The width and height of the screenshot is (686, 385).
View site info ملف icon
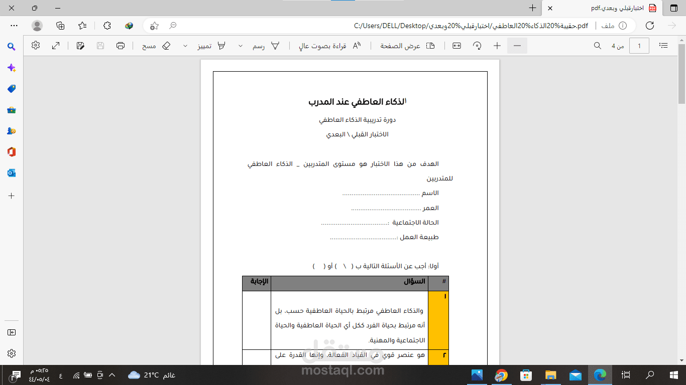click(614, 26)
